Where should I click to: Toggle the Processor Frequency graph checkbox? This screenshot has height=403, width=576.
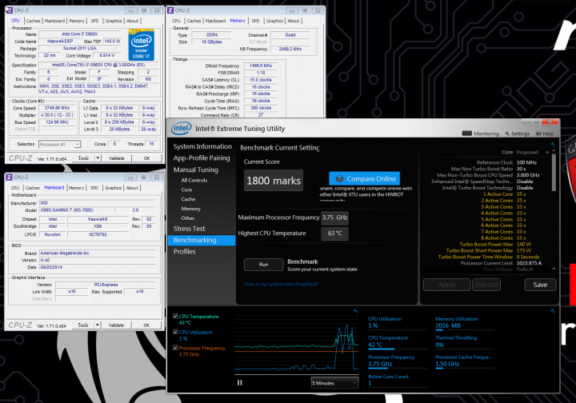pyautogui.click(x=175, y=348)
